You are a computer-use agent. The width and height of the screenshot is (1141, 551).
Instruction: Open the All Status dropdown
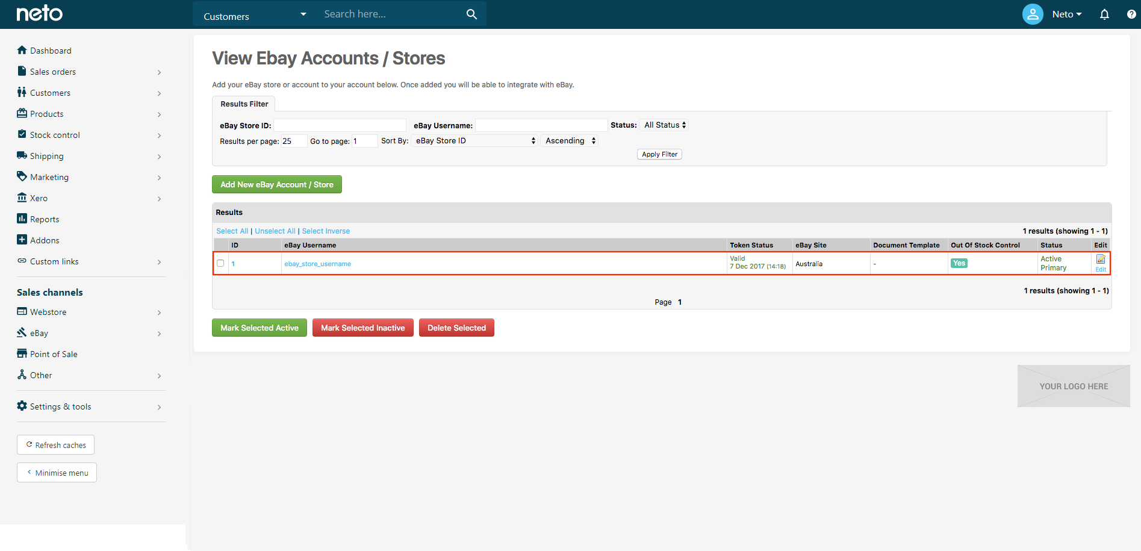click(x=664, y=125)
